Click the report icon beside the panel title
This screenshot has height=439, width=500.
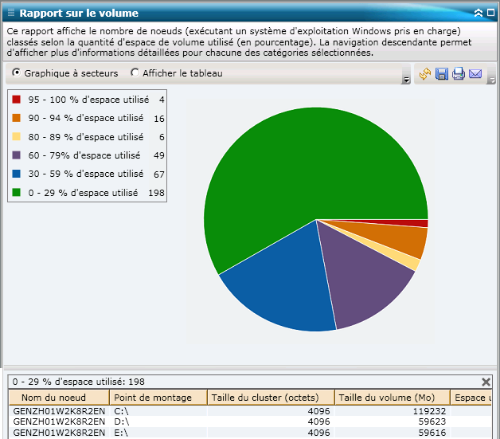point(10,13)
